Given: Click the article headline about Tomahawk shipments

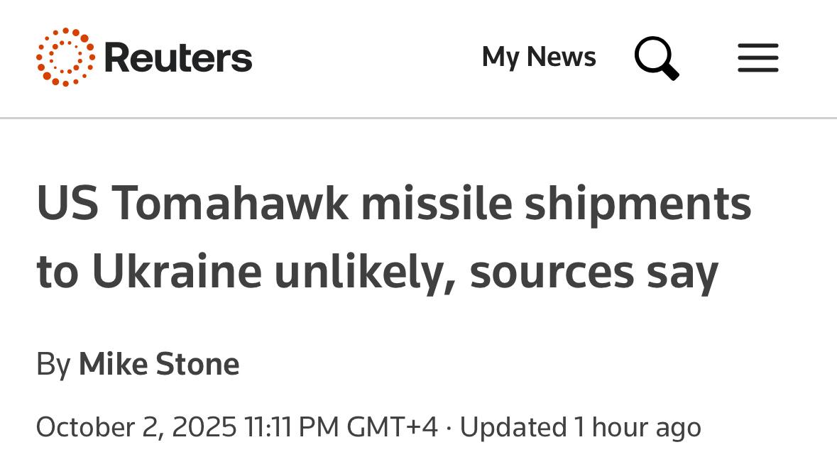Looking at the screenshot, I should tap(393, 237).
